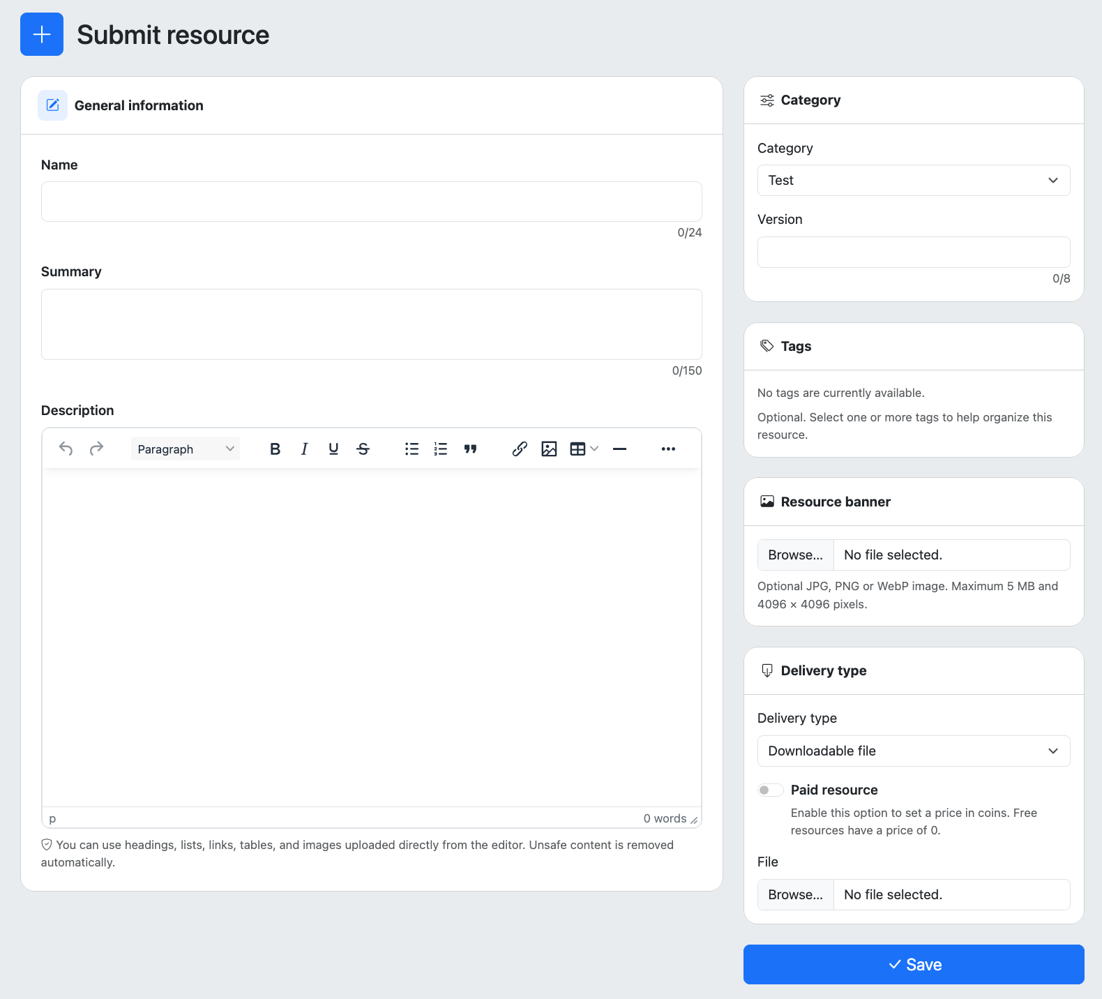Save the resource

pos(914,965)
